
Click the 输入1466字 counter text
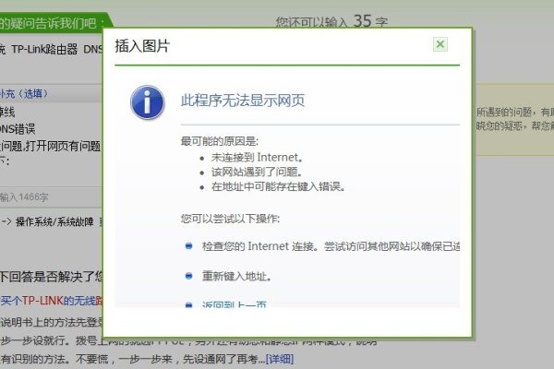point(24,197)
